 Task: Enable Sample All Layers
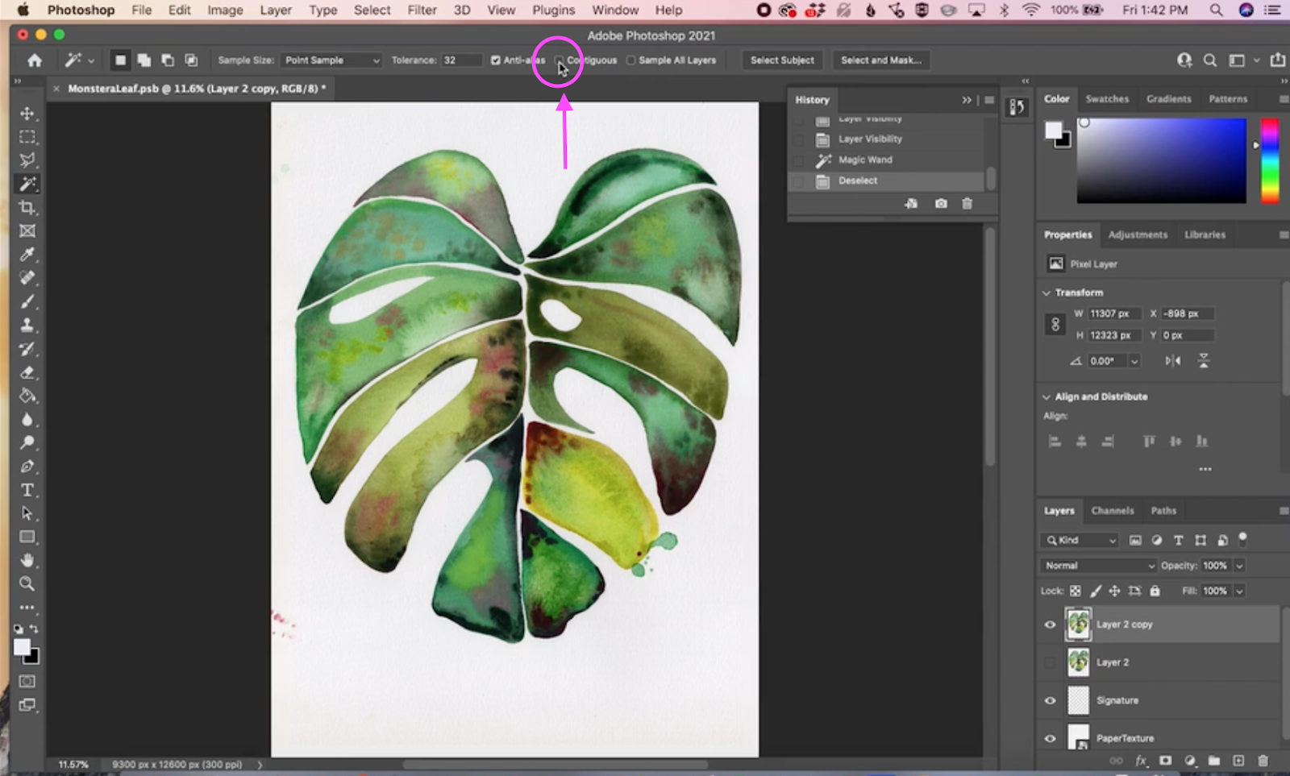point(632,60)
